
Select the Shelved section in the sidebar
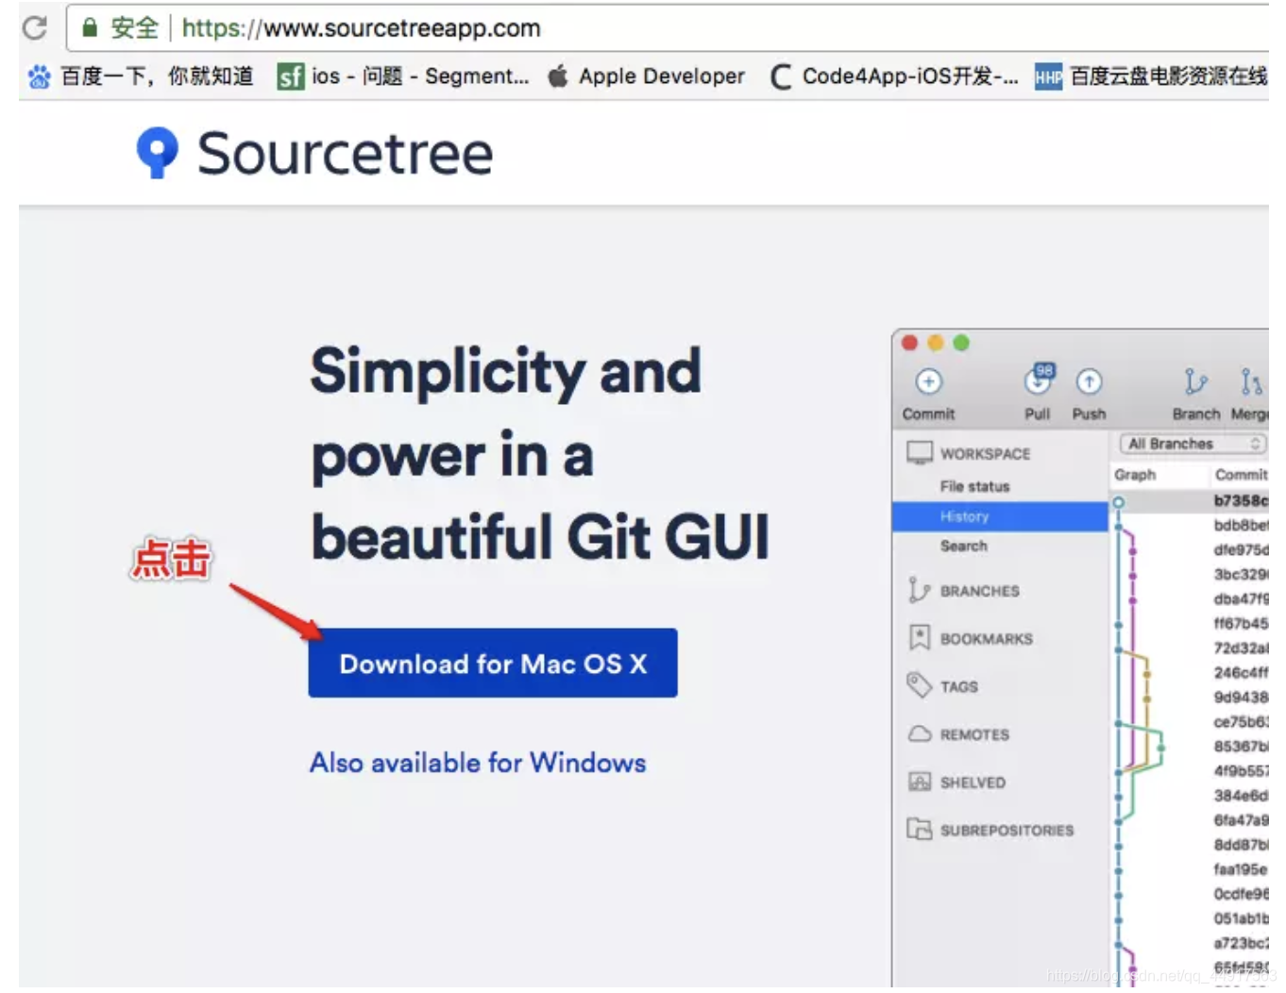click(x=971, y=782)
